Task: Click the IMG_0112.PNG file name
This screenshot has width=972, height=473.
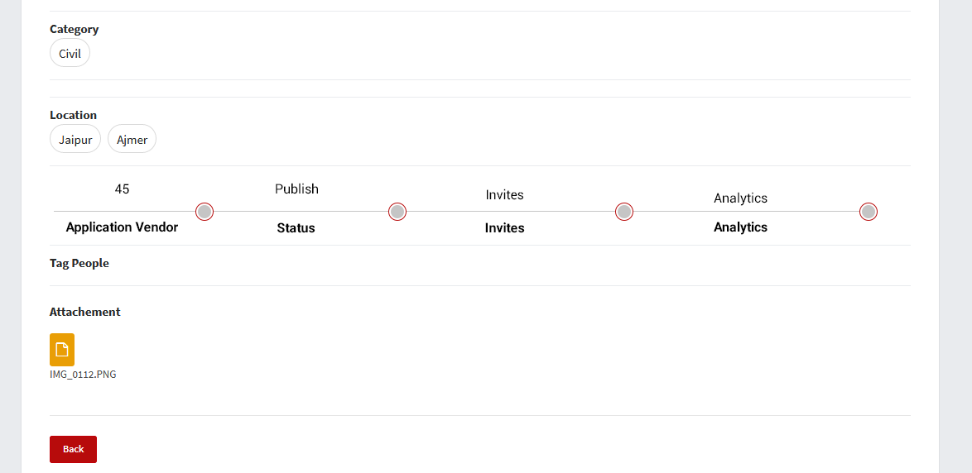Action: pyautogui.click(x=83, y=375)
